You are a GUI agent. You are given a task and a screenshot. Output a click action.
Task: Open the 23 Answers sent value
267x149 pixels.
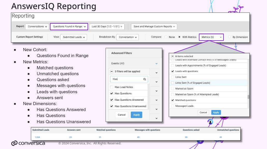coord(70,137)
